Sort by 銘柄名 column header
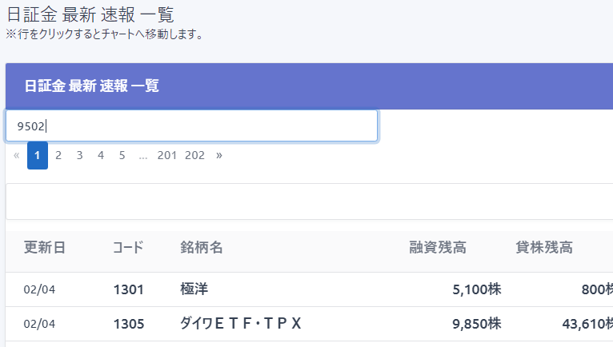The height and width of the screenshot is (347, 613). [201, 248]
